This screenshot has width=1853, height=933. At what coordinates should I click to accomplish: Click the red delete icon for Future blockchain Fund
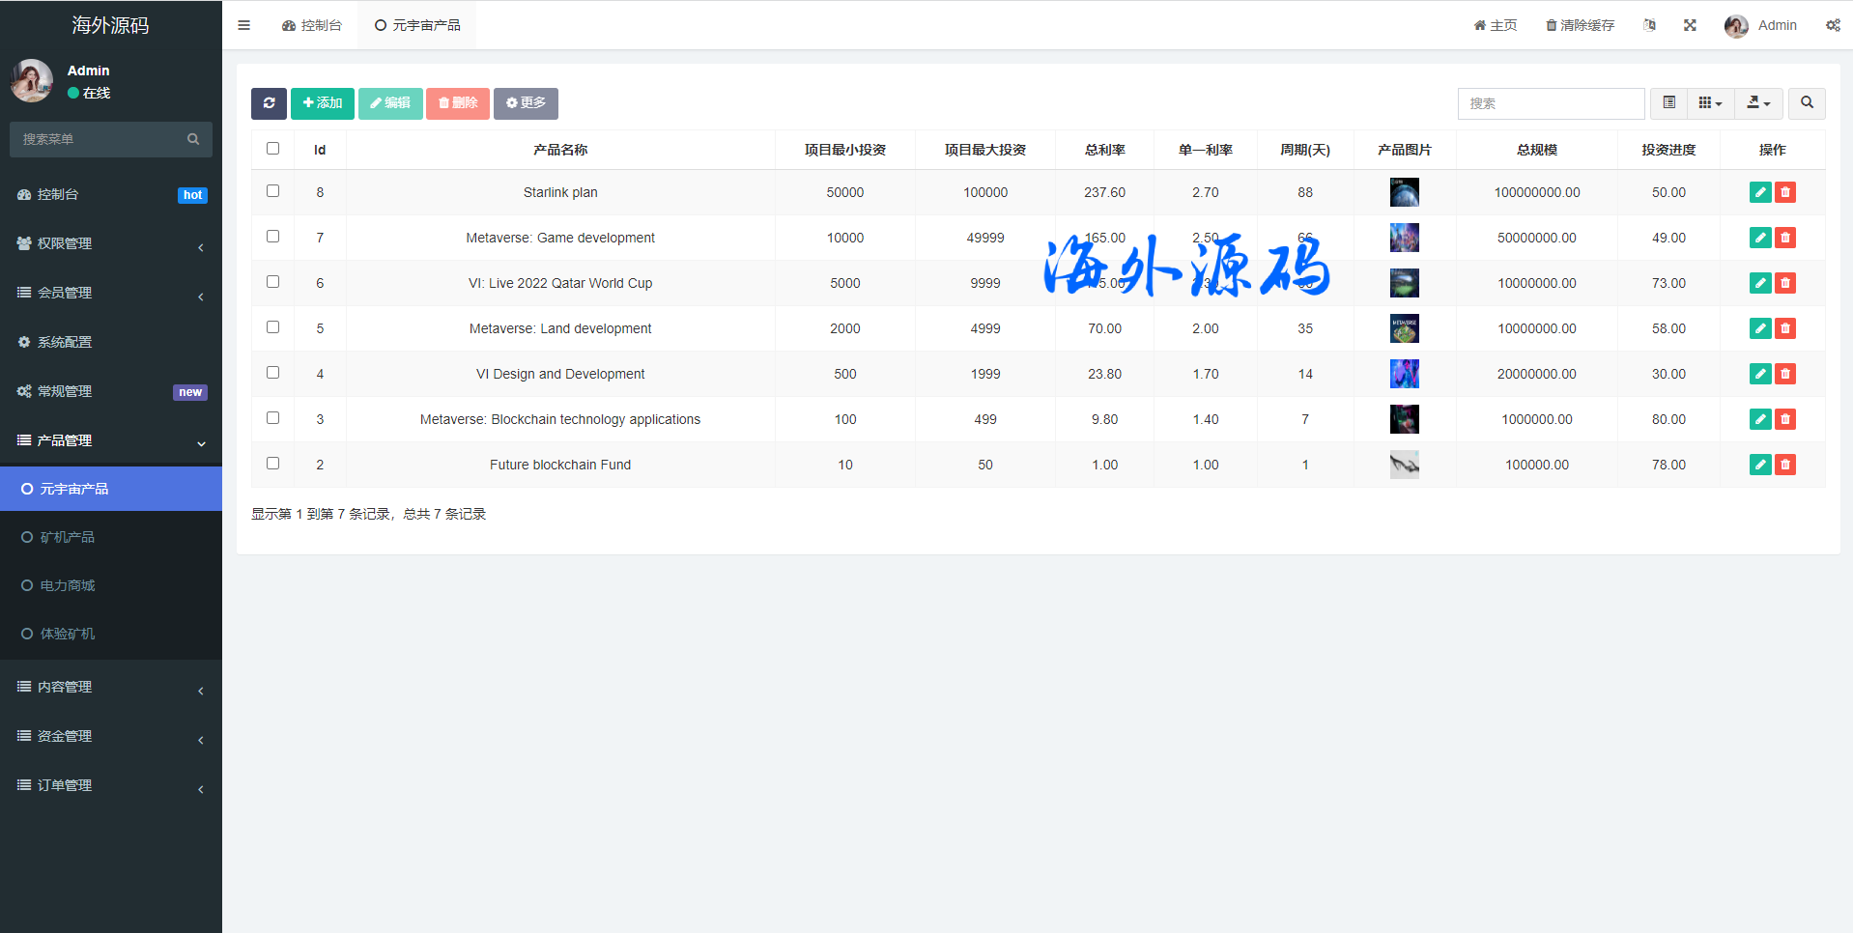point(1784,465)
